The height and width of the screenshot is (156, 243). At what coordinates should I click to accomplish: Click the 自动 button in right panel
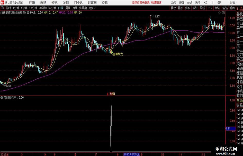[240, 101]
